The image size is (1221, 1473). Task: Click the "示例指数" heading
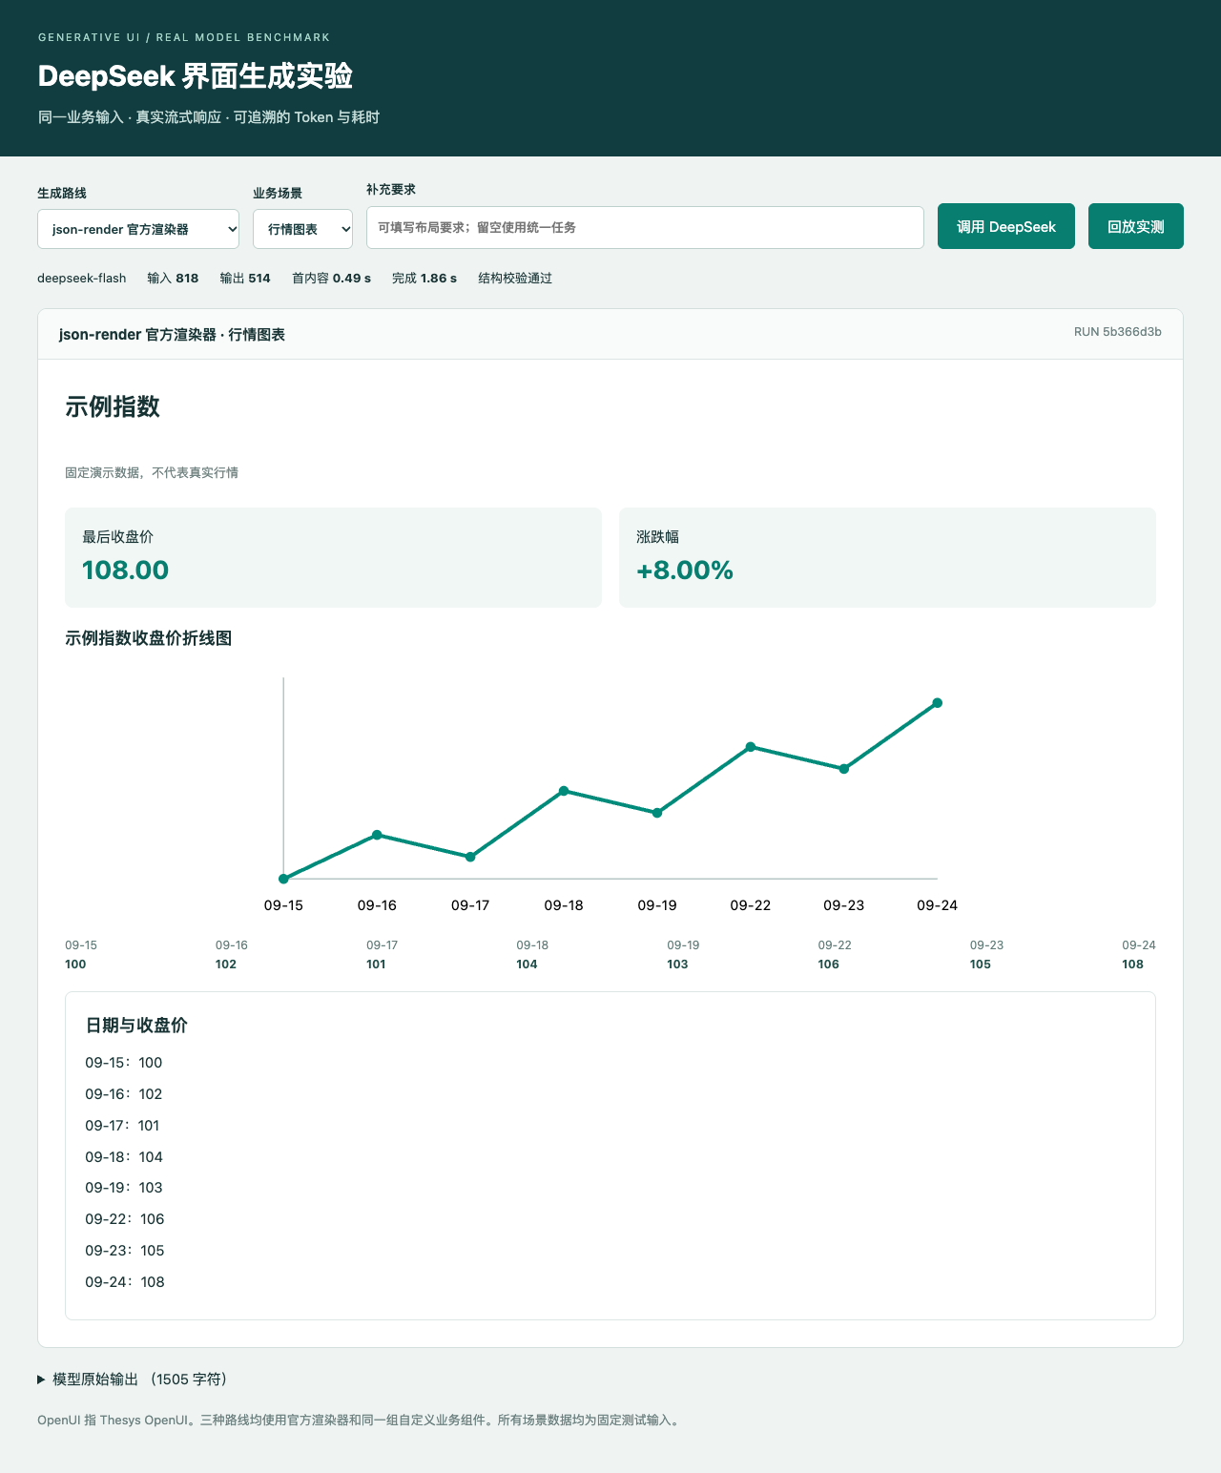pos(113,407)
